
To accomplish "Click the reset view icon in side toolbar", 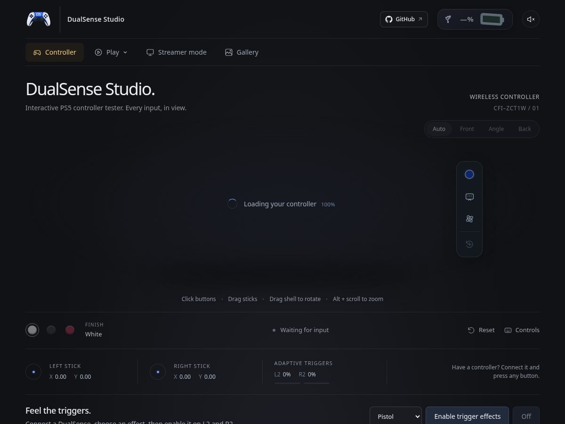I will coord(469,244).
